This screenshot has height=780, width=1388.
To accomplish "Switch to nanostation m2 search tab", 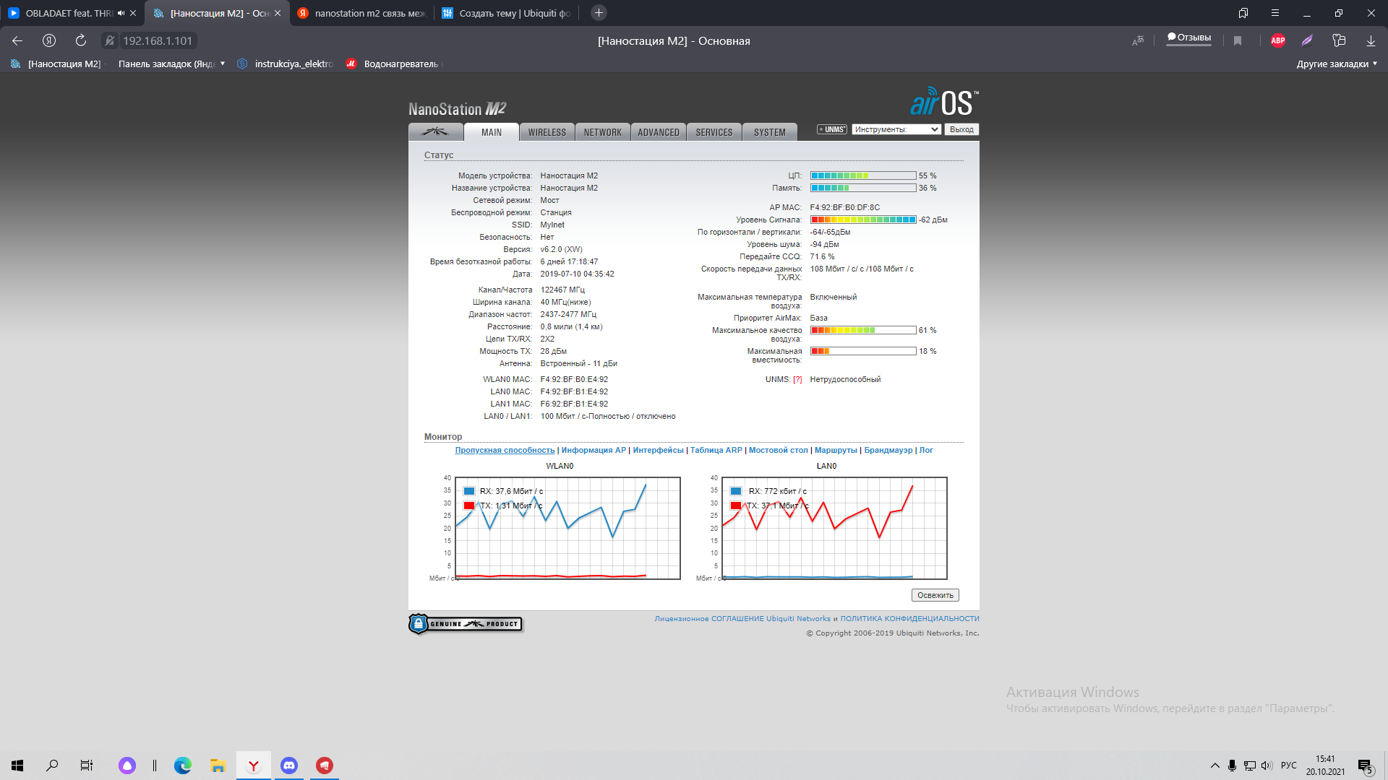I will pos(361,13).
